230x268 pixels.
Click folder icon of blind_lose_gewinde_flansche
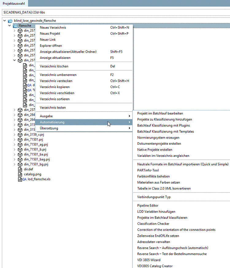click(x=10, y=21)
